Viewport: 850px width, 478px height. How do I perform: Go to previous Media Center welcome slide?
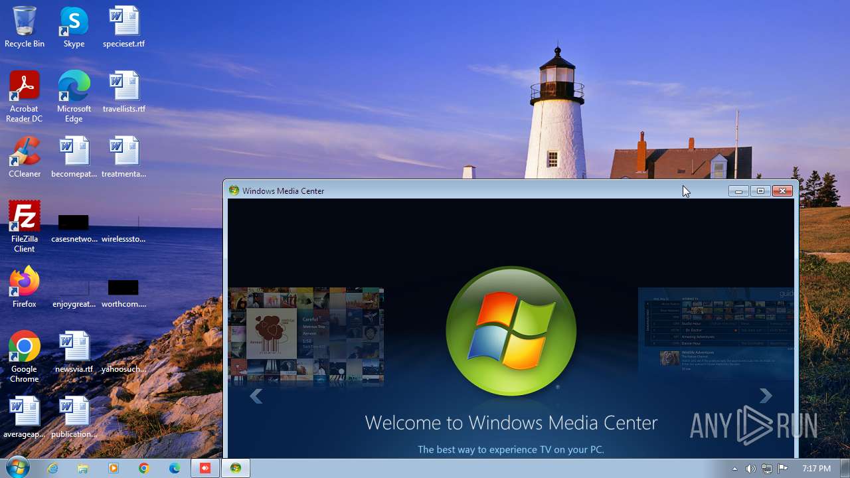[x=256, y=396]
